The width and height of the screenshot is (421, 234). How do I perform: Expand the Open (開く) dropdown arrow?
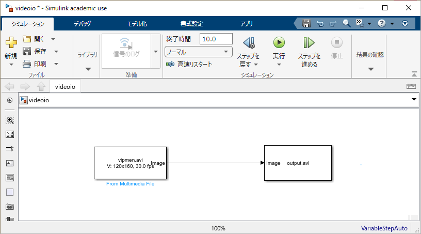53,39
